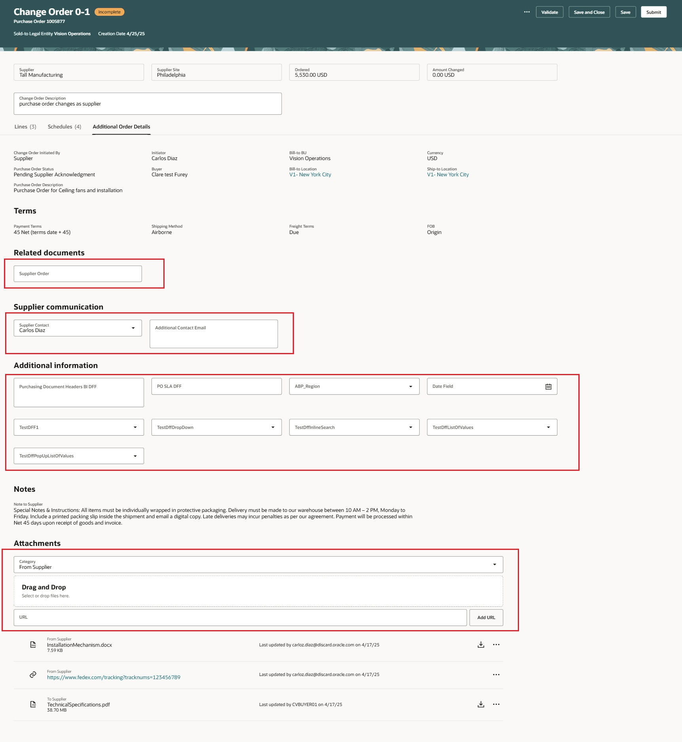Click Submit to send the change order

pyautogui.click(x=654, y=12)
